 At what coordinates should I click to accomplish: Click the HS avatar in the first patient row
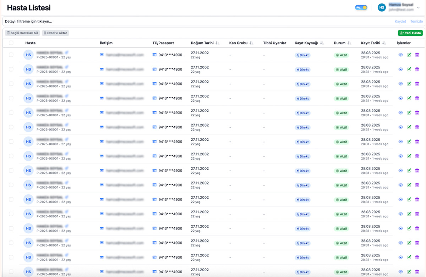(x=28, y=55)
